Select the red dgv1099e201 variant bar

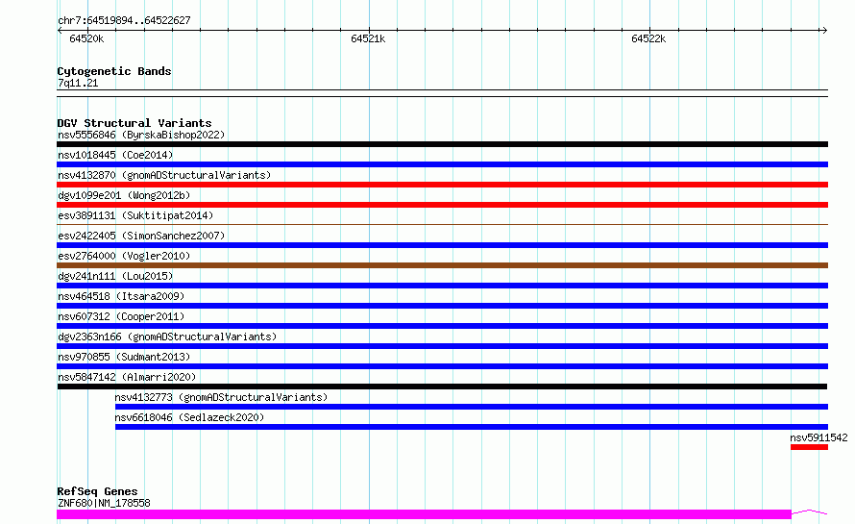click(x=442, y=205)
